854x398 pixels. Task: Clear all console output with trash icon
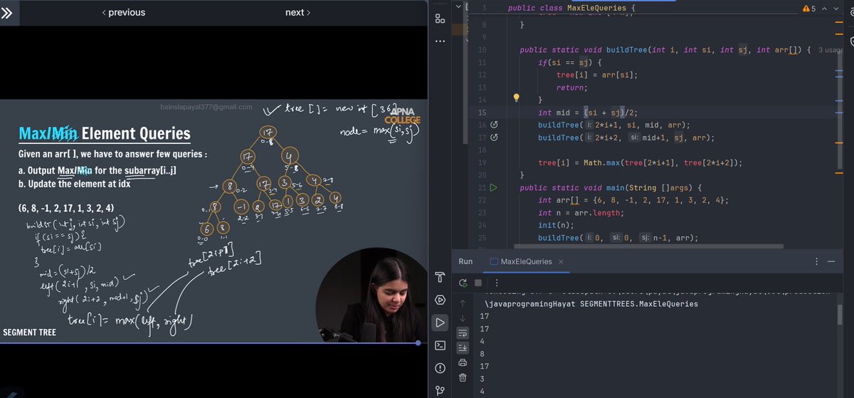tap(463, 377)
